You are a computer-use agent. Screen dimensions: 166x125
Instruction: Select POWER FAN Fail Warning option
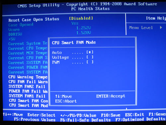pyautogui.click(x=28, y=91)
